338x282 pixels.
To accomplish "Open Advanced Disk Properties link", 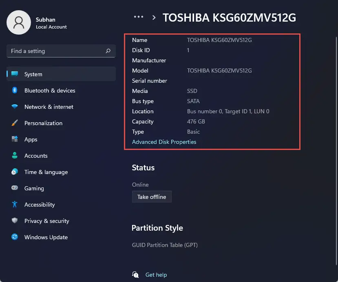I will tap(164, 142).
